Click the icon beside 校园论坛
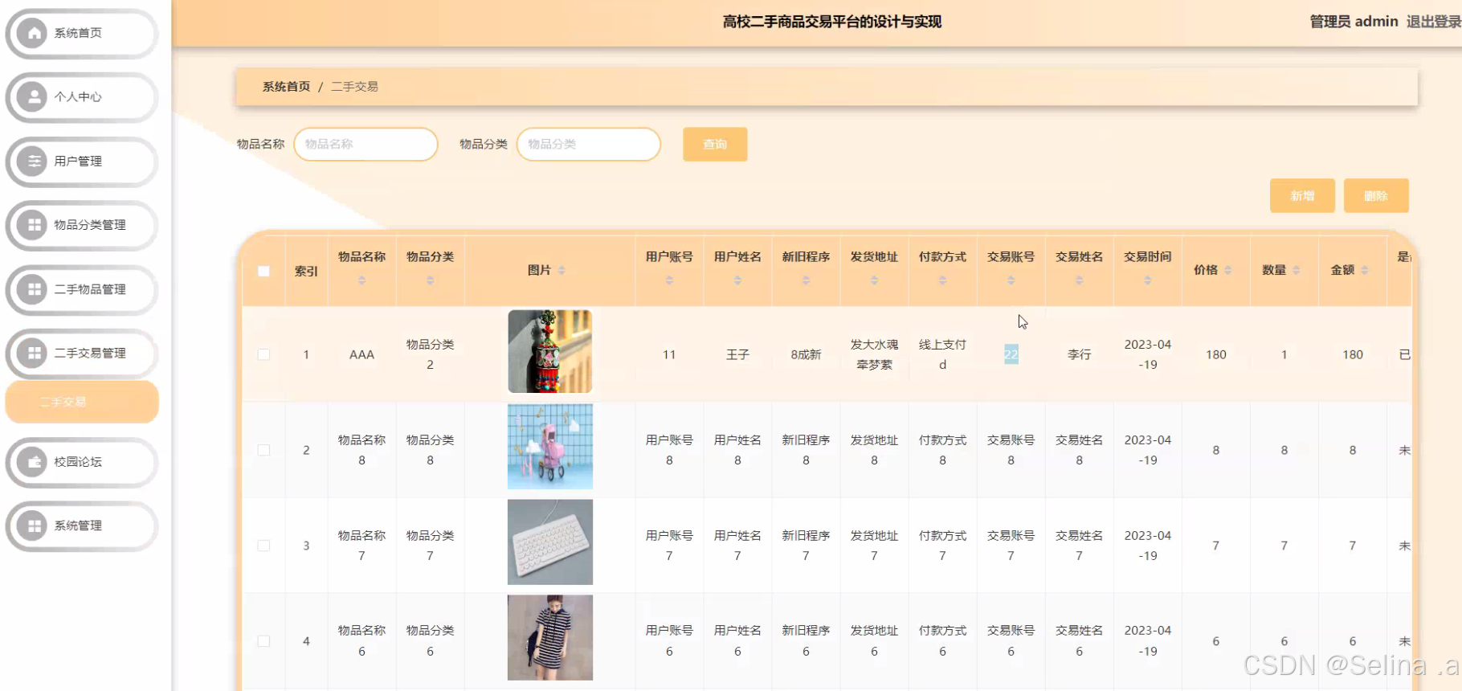Viewport: 1462px width, 691px height. [x=33, y=462]
